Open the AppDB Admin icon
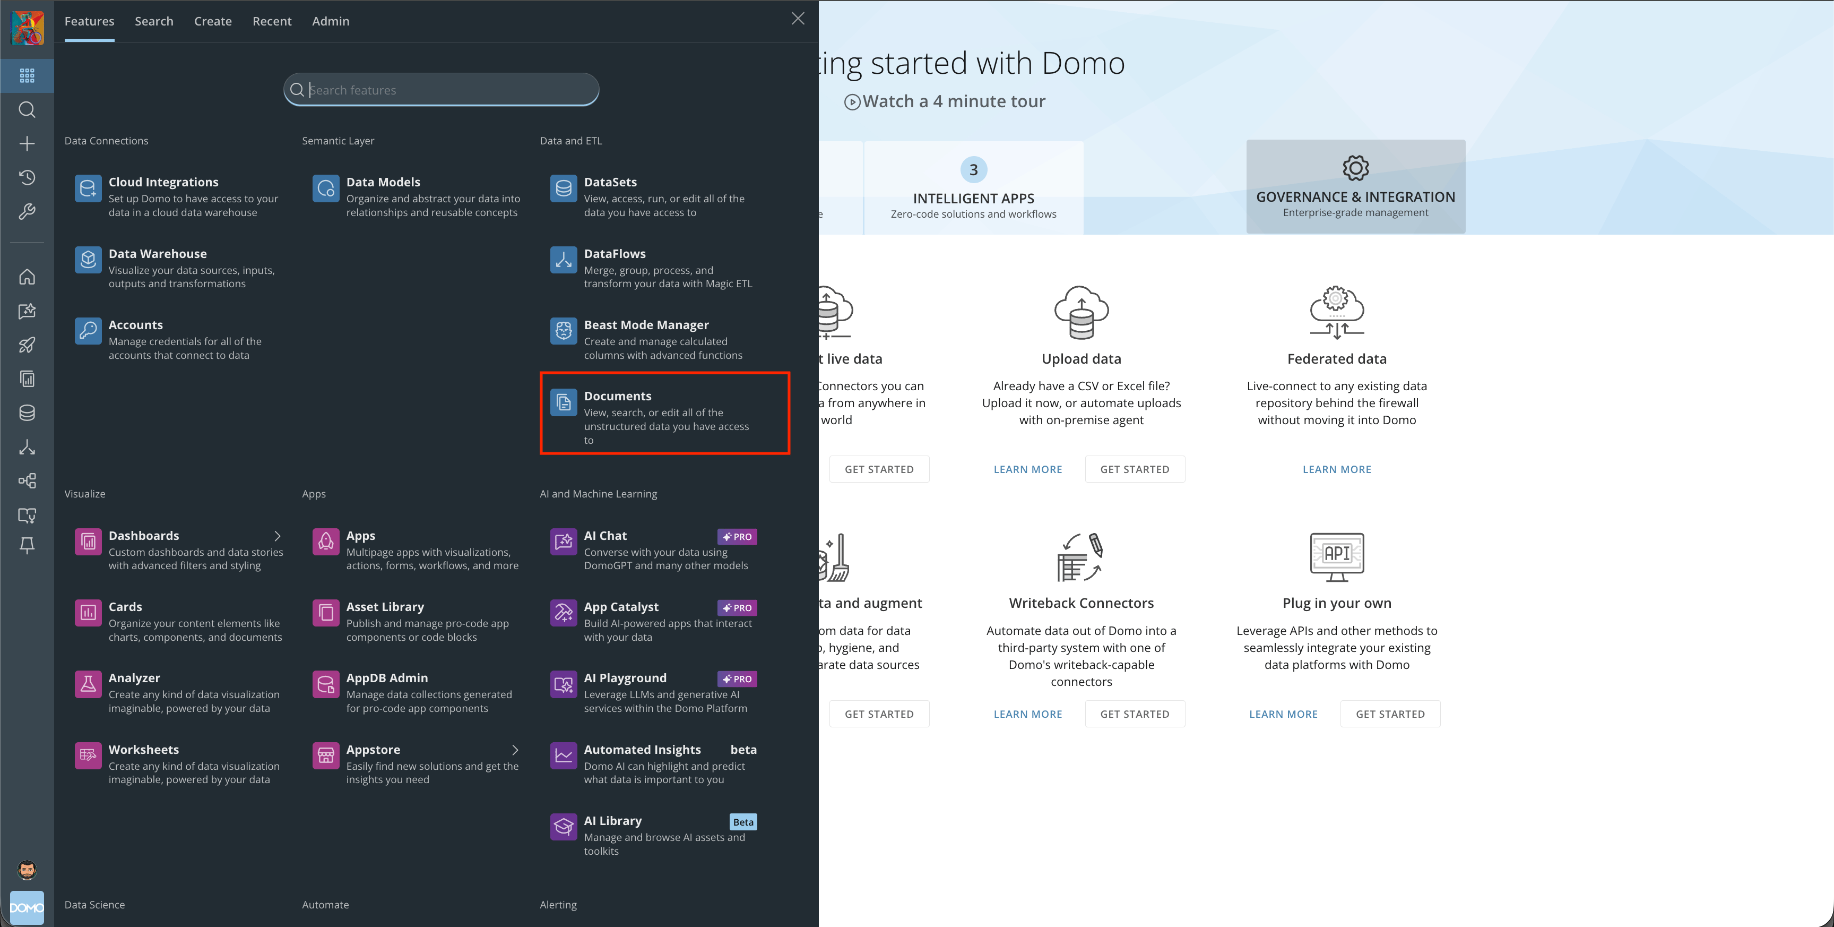 326,685
